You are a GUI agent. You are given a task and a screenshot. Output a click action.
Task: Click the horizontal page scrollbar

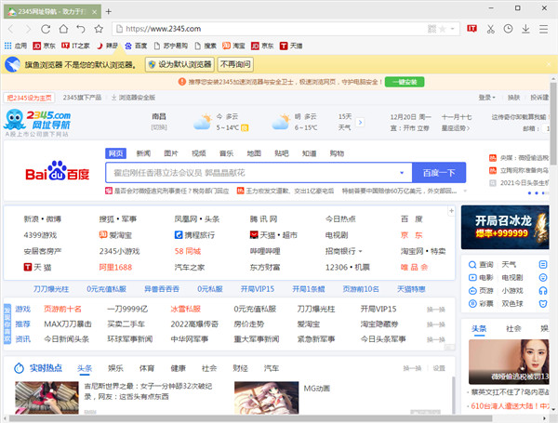point(251,418)
